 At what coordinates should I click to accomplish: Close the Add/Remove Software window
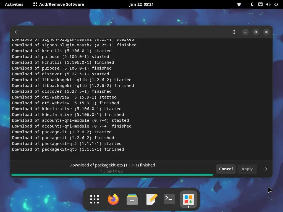pos(266,32)
